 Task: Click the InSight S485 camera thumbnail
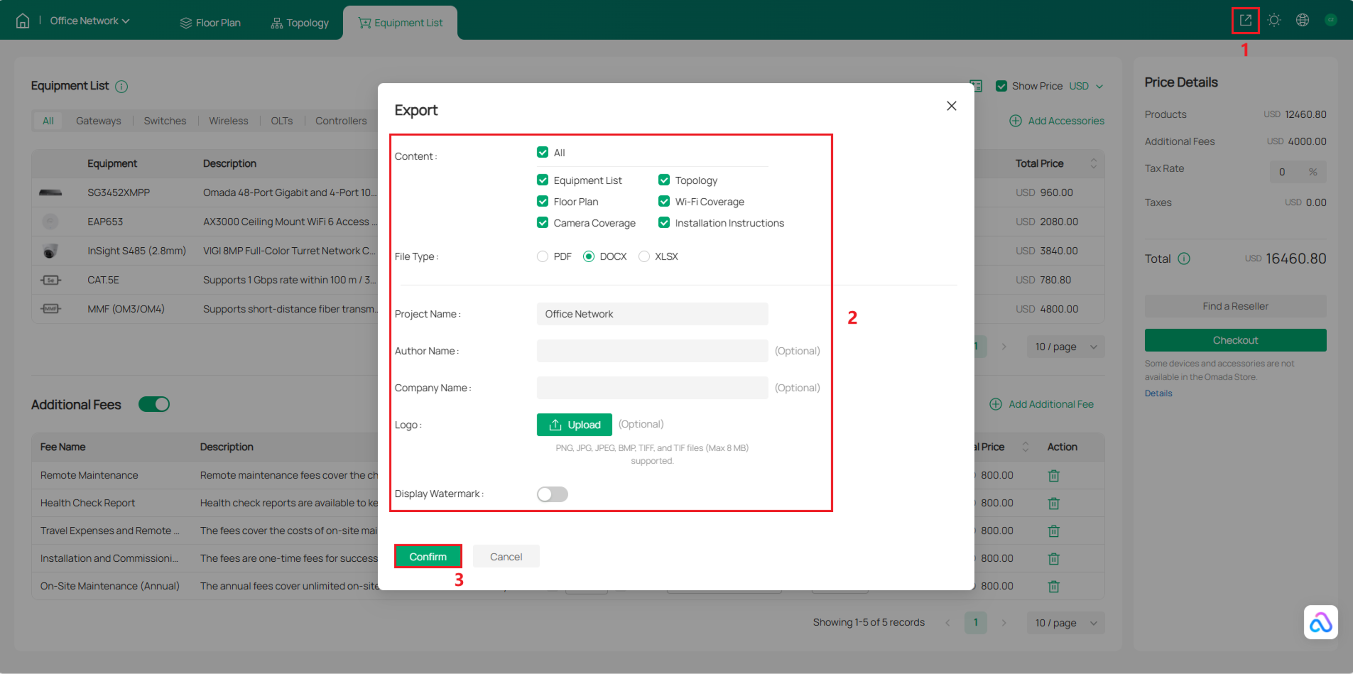point(50,251)
